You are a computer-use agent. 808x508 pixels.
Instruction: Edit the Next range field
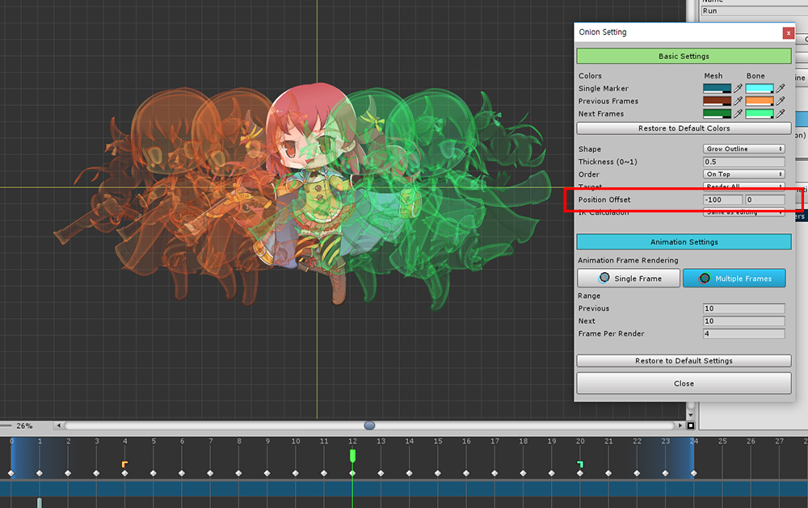[744, 321]
